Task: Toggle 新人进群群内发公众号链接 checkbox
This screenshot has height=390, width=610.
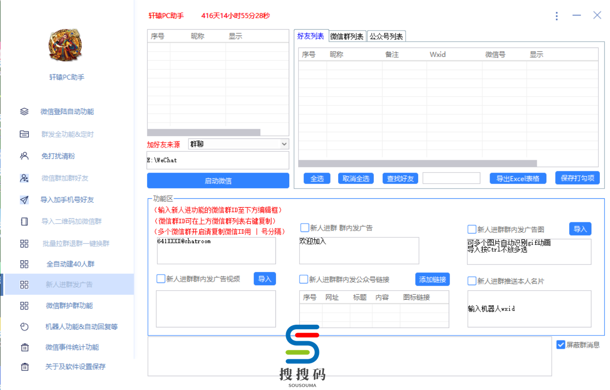Action: 304,279
